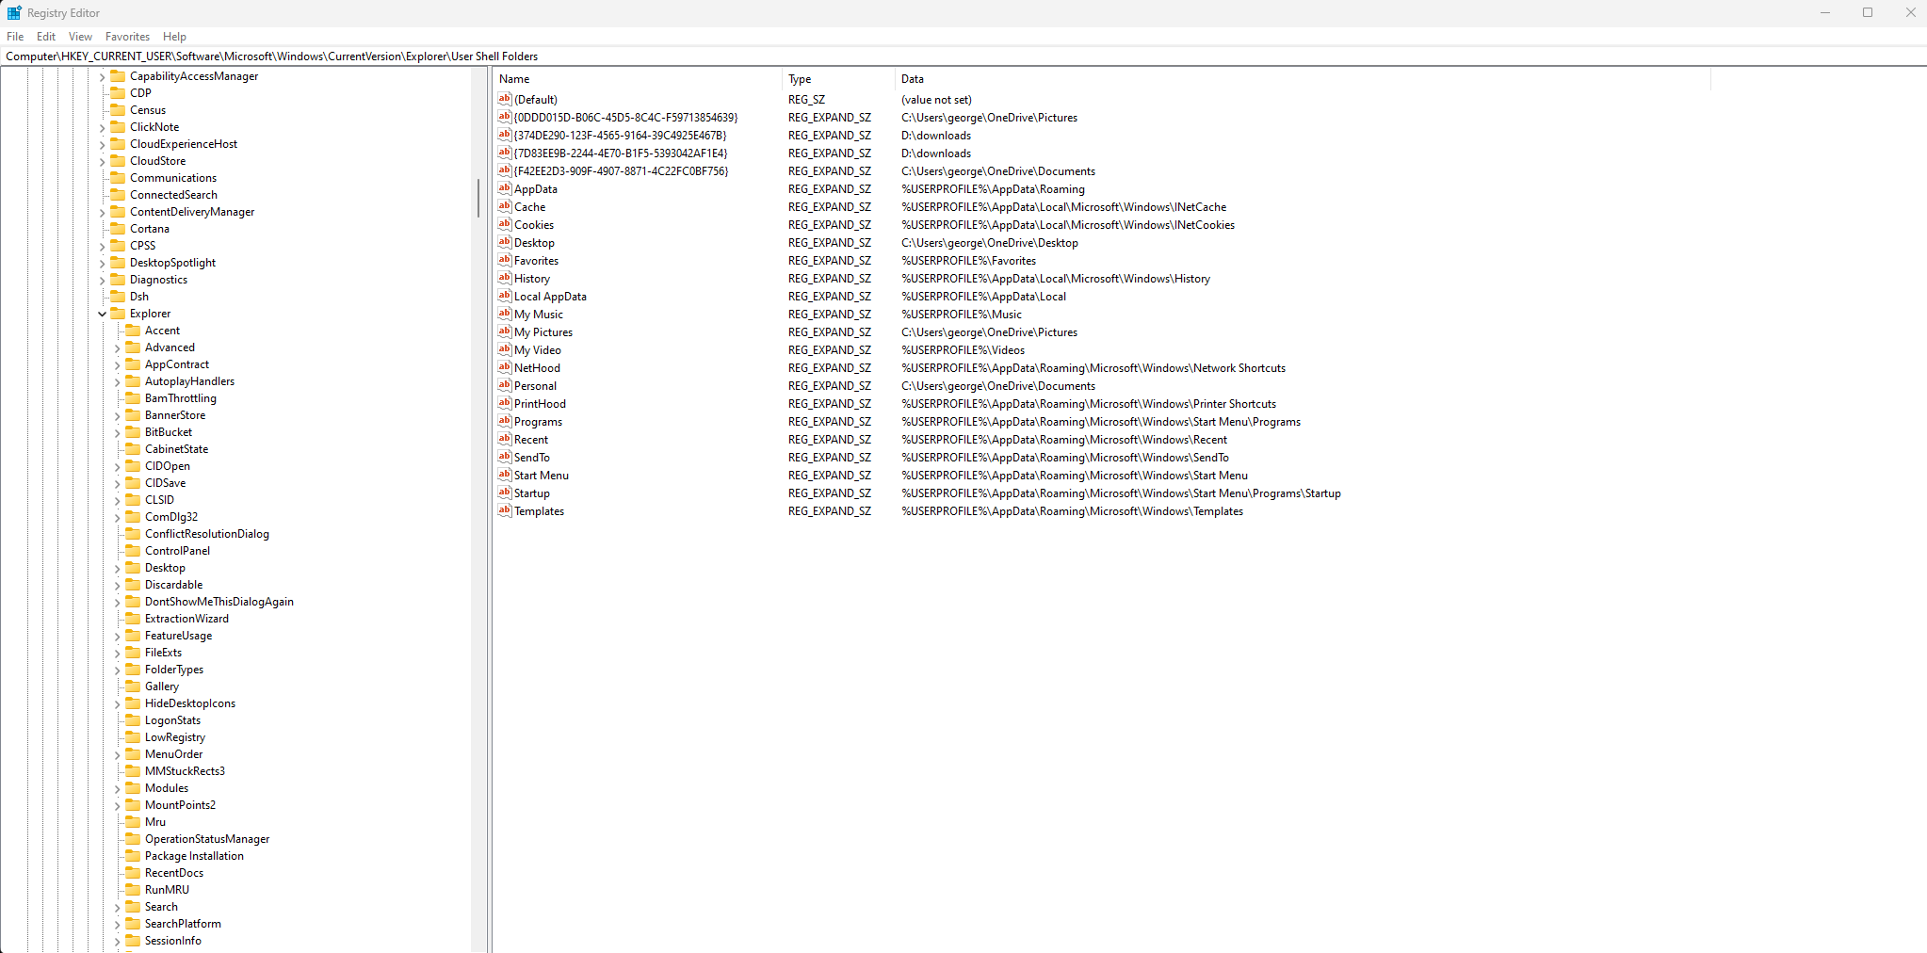Open the View menu
The image size is (1927, 953).
80,37
